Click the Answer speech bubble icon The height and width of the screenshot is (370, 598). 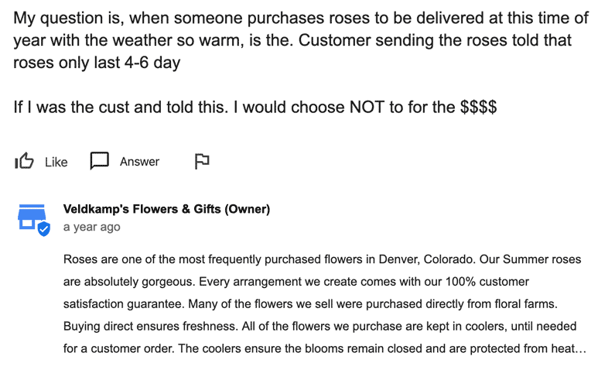click(x=100, y=160)
